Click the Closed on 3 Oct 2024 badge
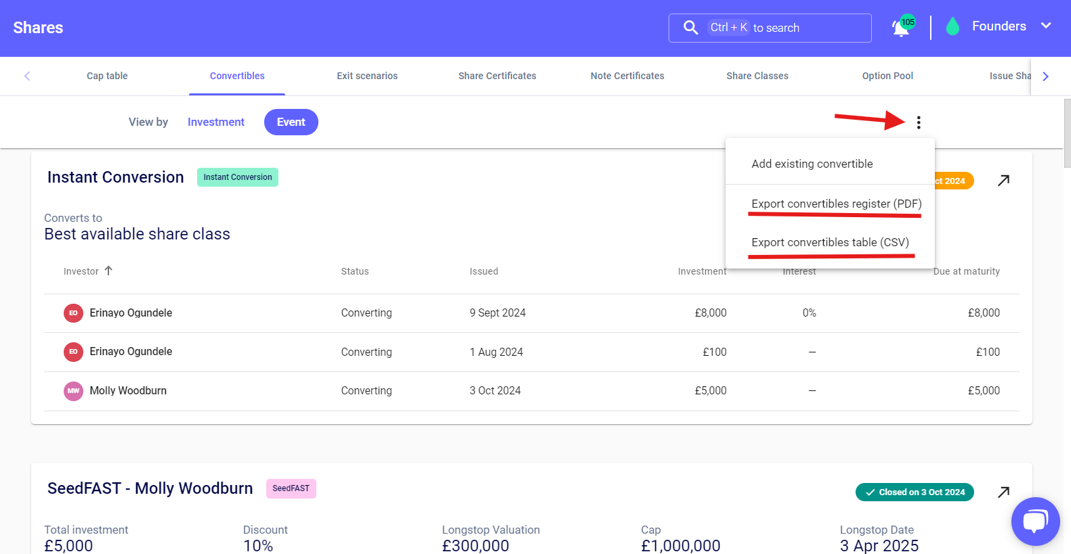 tap(915, 492)
